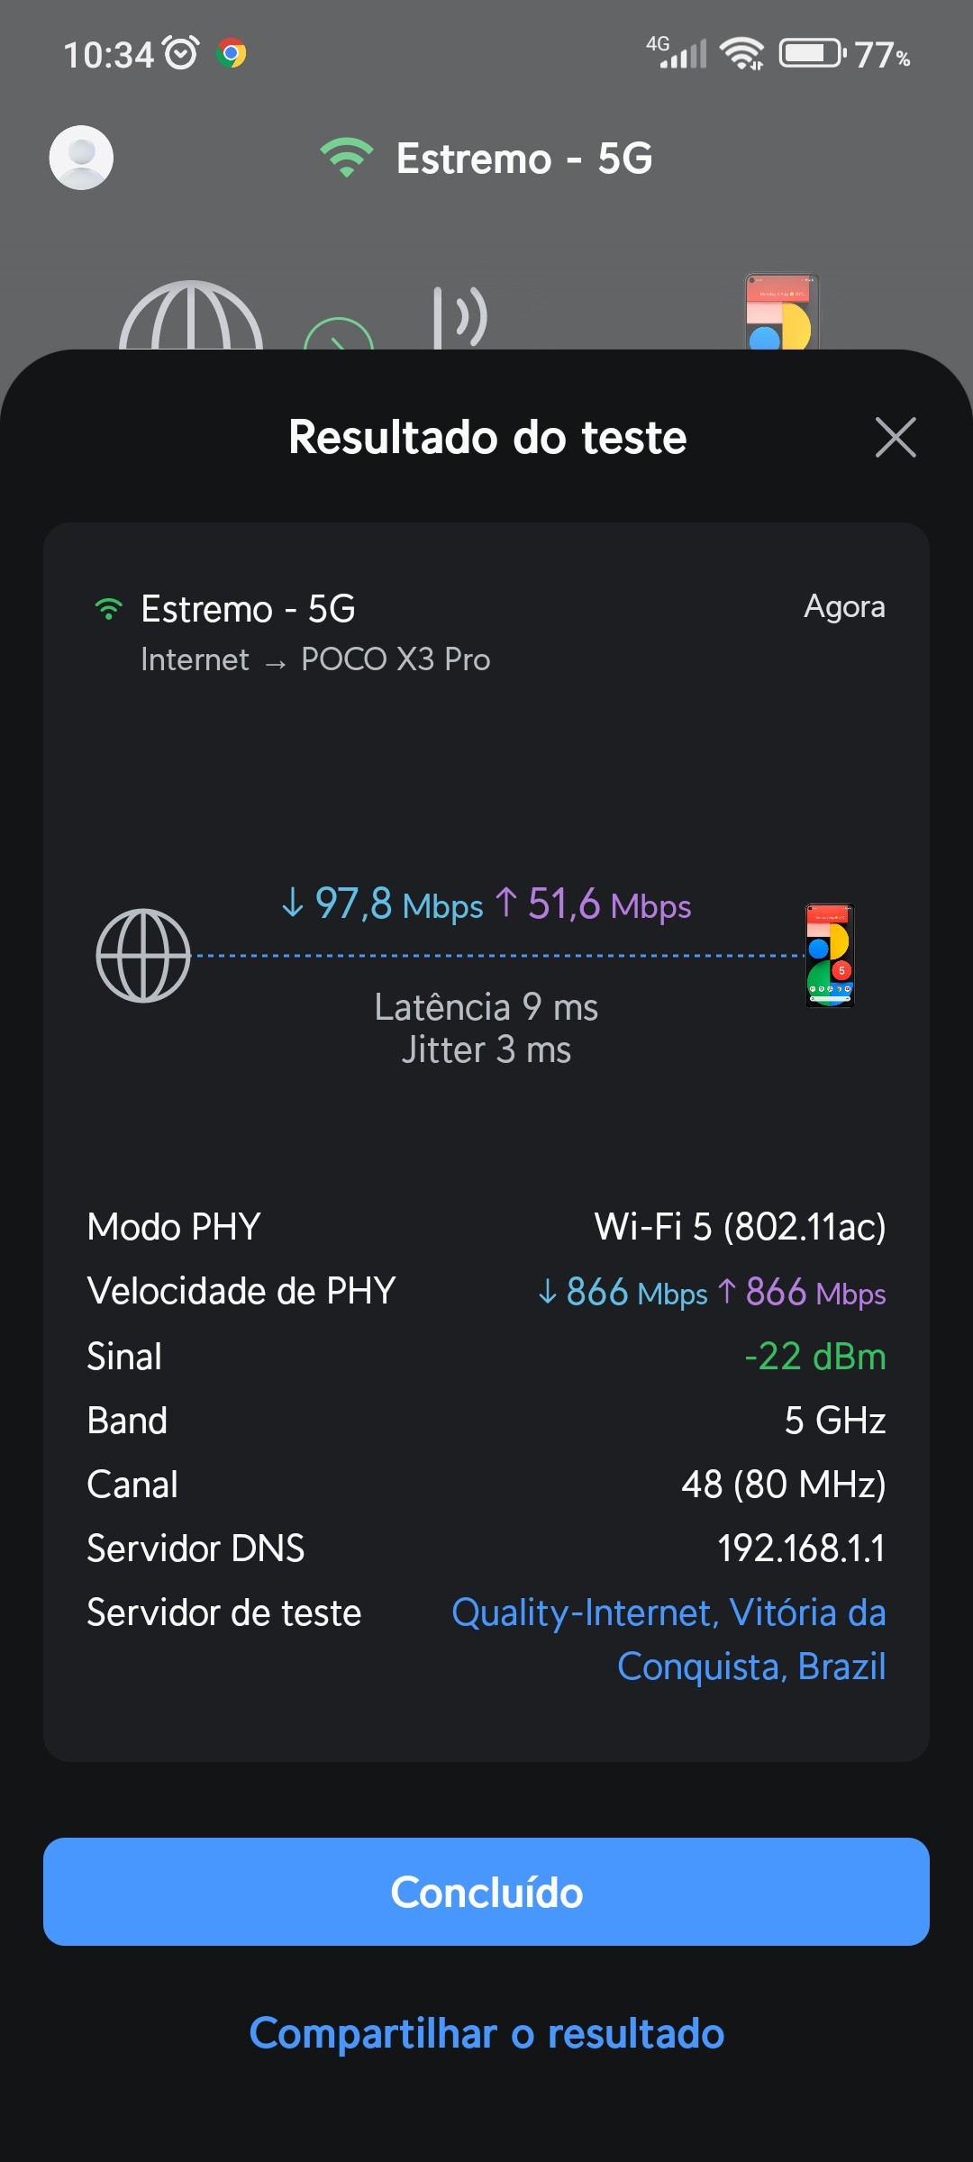Tap the green Wi-Fi icon beside Estremo - 5G header
This screenshot has height=2162, width=973.
[346, 158]
